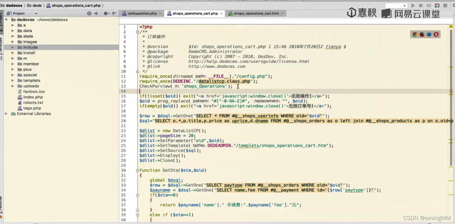Viewport: 455px width, 224px height.
Task: Click 'new DataListCP()' on line 22
Action: click(184, 131)
